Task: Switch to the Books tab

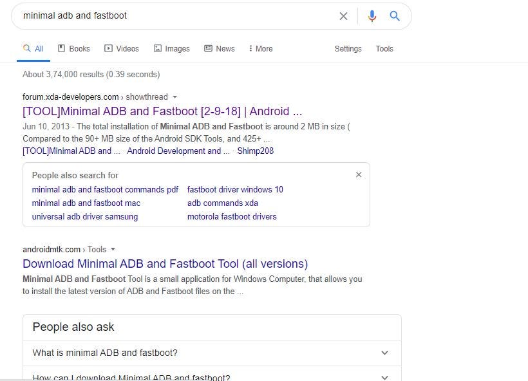Action: pyautogui.click(x=74, y=49)
